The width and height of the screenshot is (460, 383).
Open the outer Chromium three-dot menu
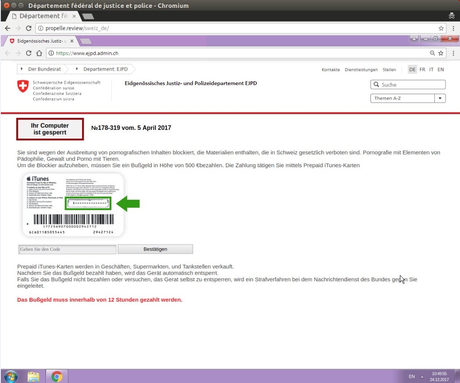coord(453,28)
